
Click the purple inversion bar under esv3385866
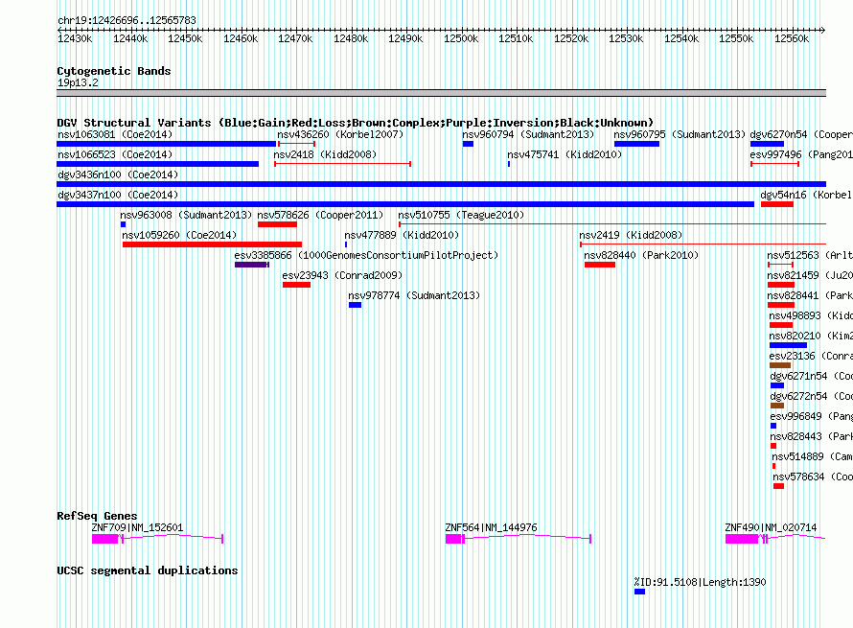coord(251,265)
